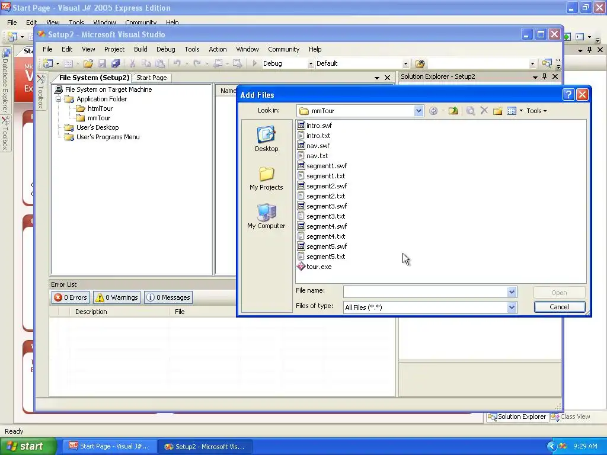Click the Create New Folder icon
The image size is (607, 455).
pyautogui.click(x=497, y=111)
